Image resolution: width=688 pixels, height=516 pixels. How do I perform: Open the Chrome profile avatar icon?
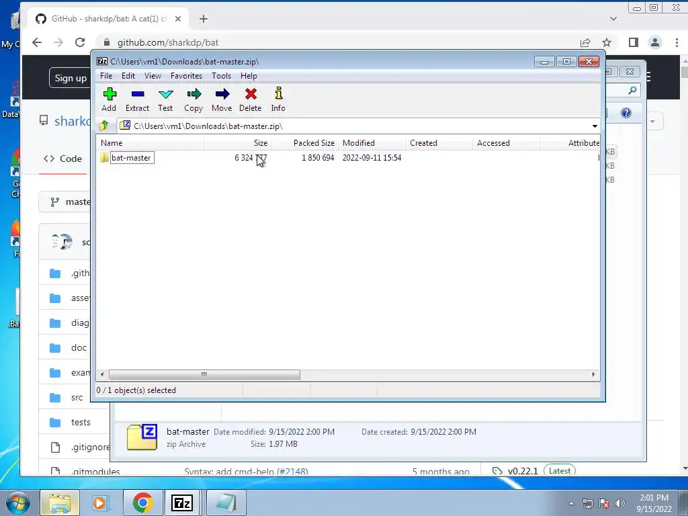coord(655,42)
